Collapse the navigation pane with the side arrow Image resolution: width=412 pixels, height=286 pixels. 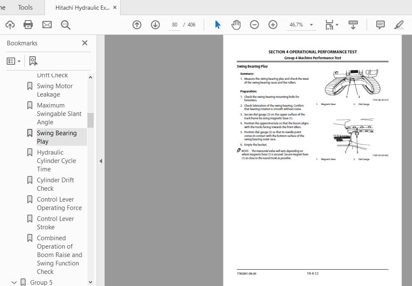[101, 161]
